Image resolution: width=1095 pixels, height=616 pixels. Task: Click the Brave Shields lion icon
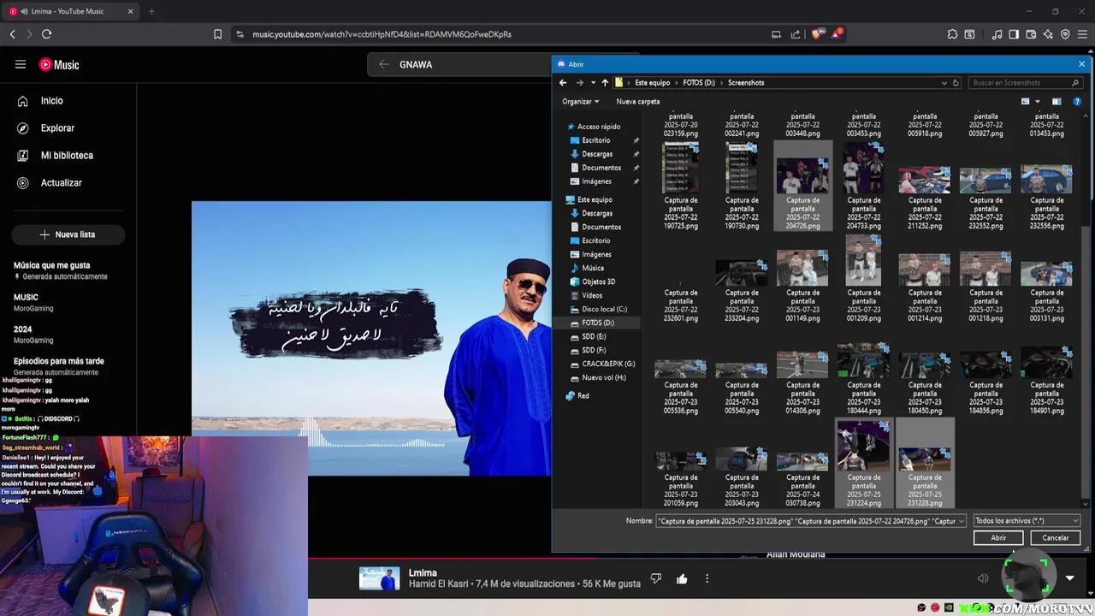click(x=817, y=34)
